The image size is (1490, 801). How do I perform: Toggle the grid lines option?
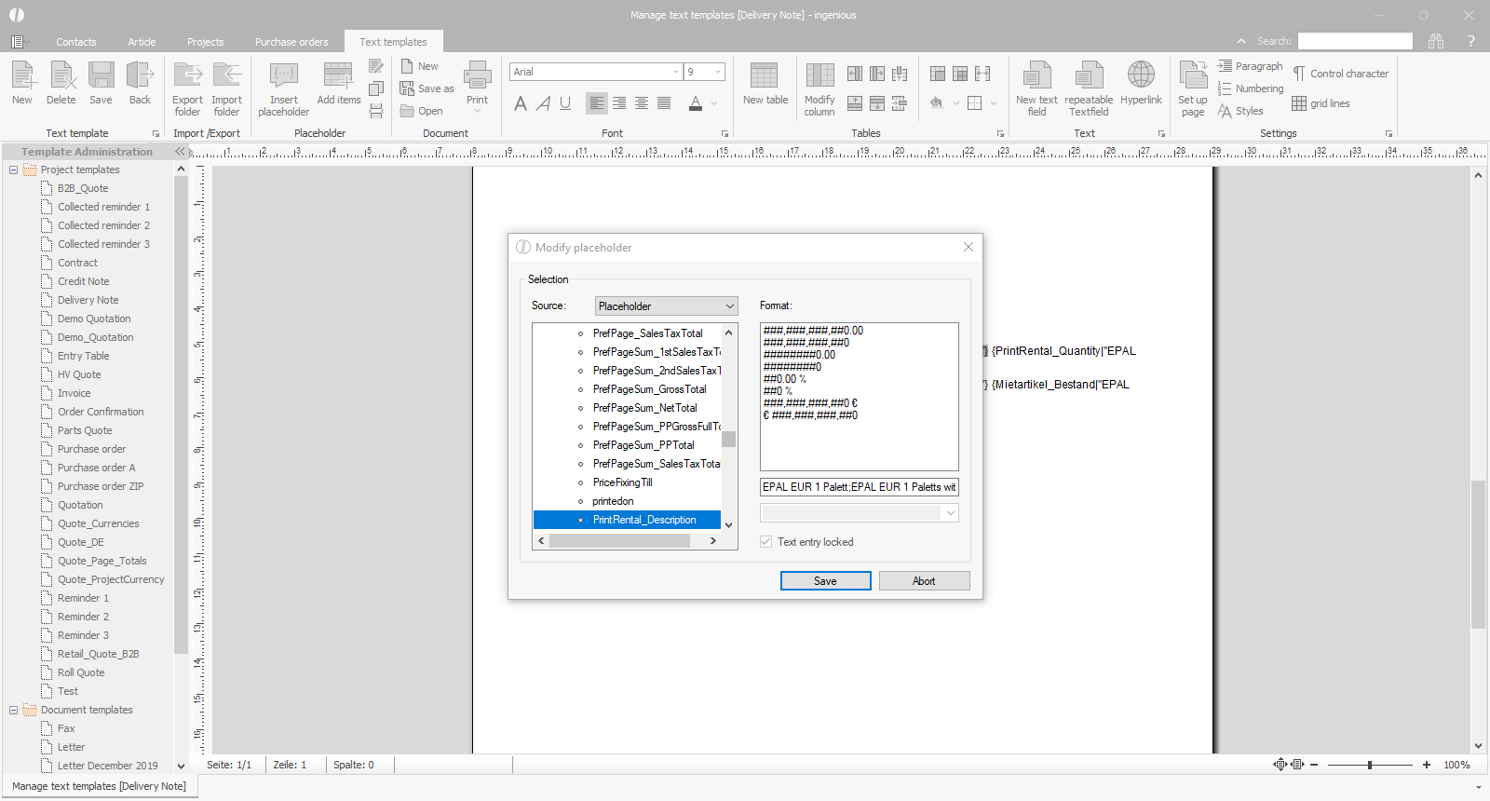[1299, 103]
